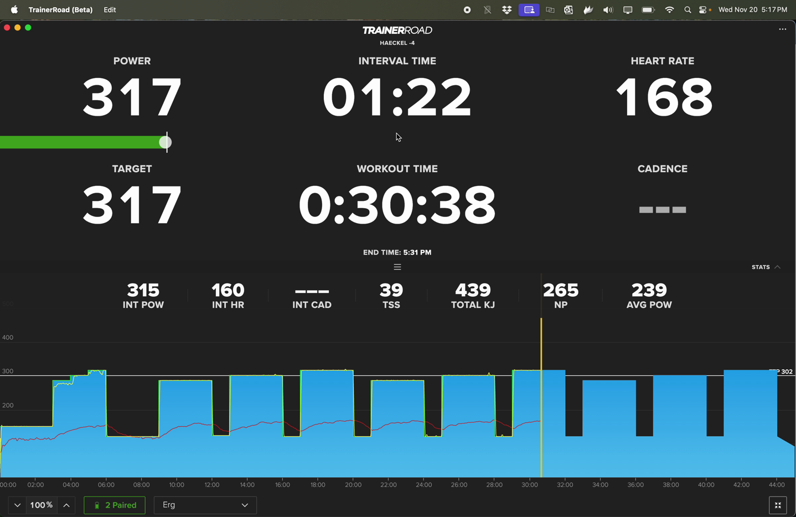Click the HEART RATE value 168
The width and height of the screenshot is (796, 517).
click(664, 97)
